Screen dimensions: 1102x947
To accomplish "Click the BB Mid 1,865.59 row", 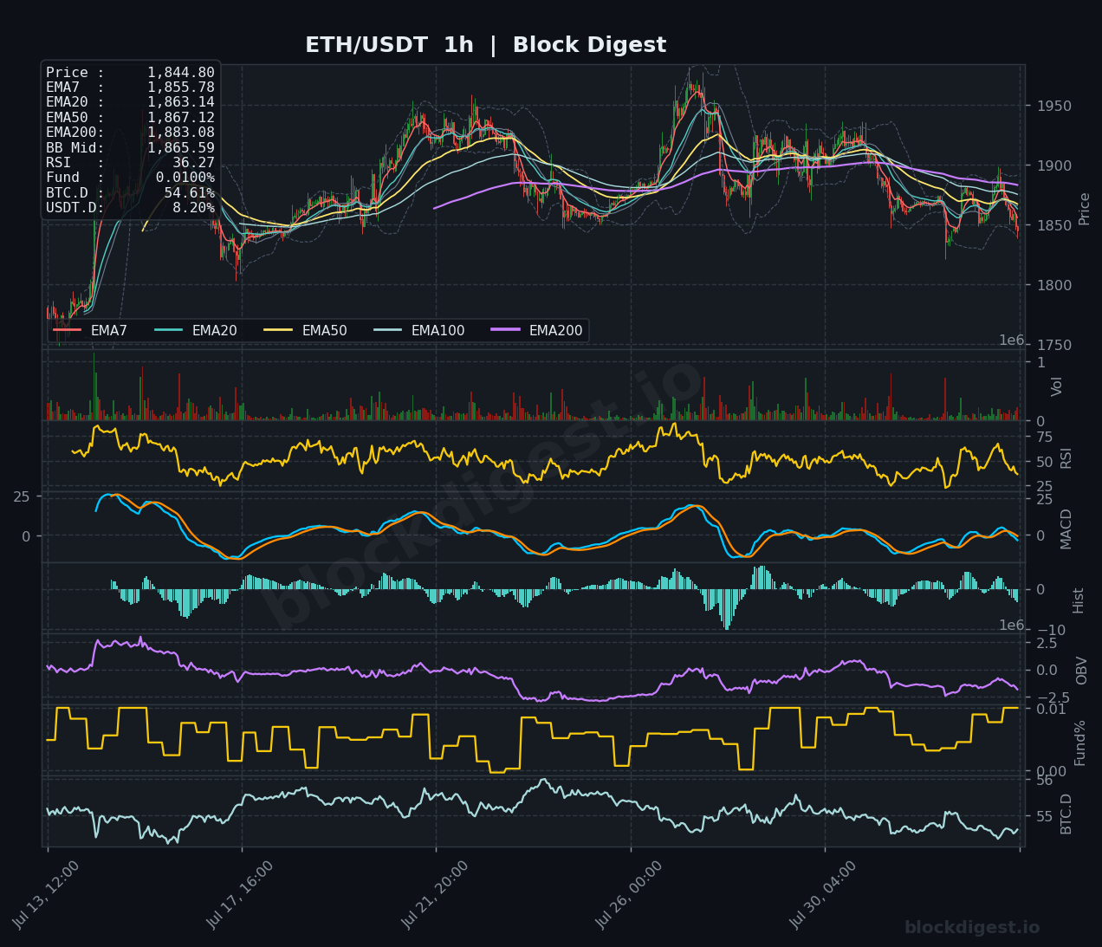I will click(130, 148).
